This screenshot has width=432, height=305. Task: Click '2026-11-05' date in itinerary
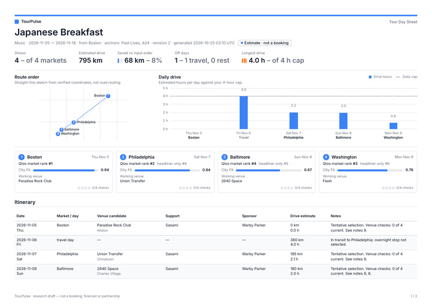(x=26, y=225)
